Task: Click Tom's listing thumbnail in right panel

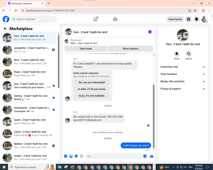Action: (183, 35)
